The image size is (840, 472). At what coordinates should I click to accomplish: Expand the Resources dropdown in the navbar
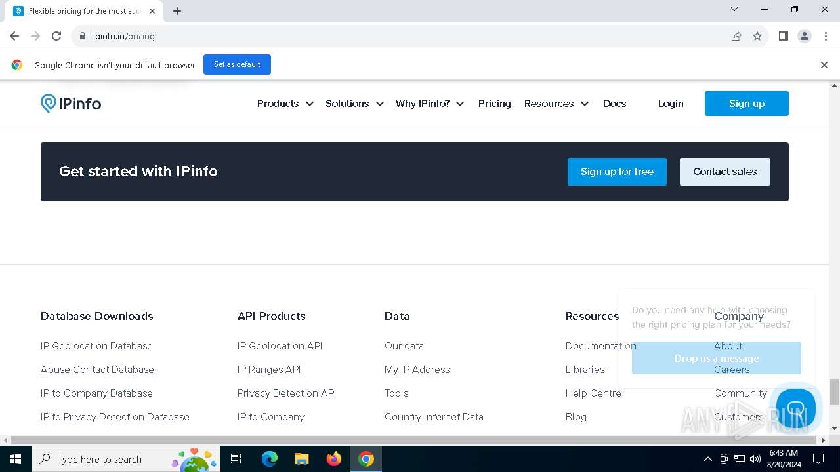[556, 104]
